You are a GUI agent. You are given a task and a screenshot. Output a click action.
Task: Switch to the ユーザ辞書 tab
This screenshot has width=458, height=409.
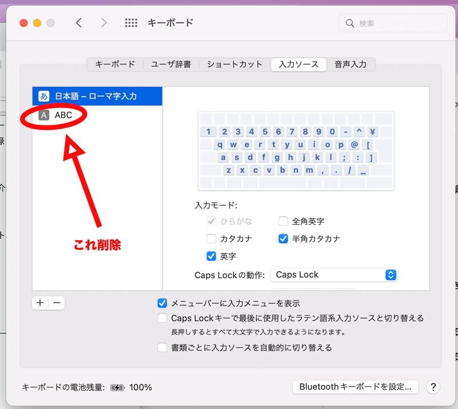[171, 64]
